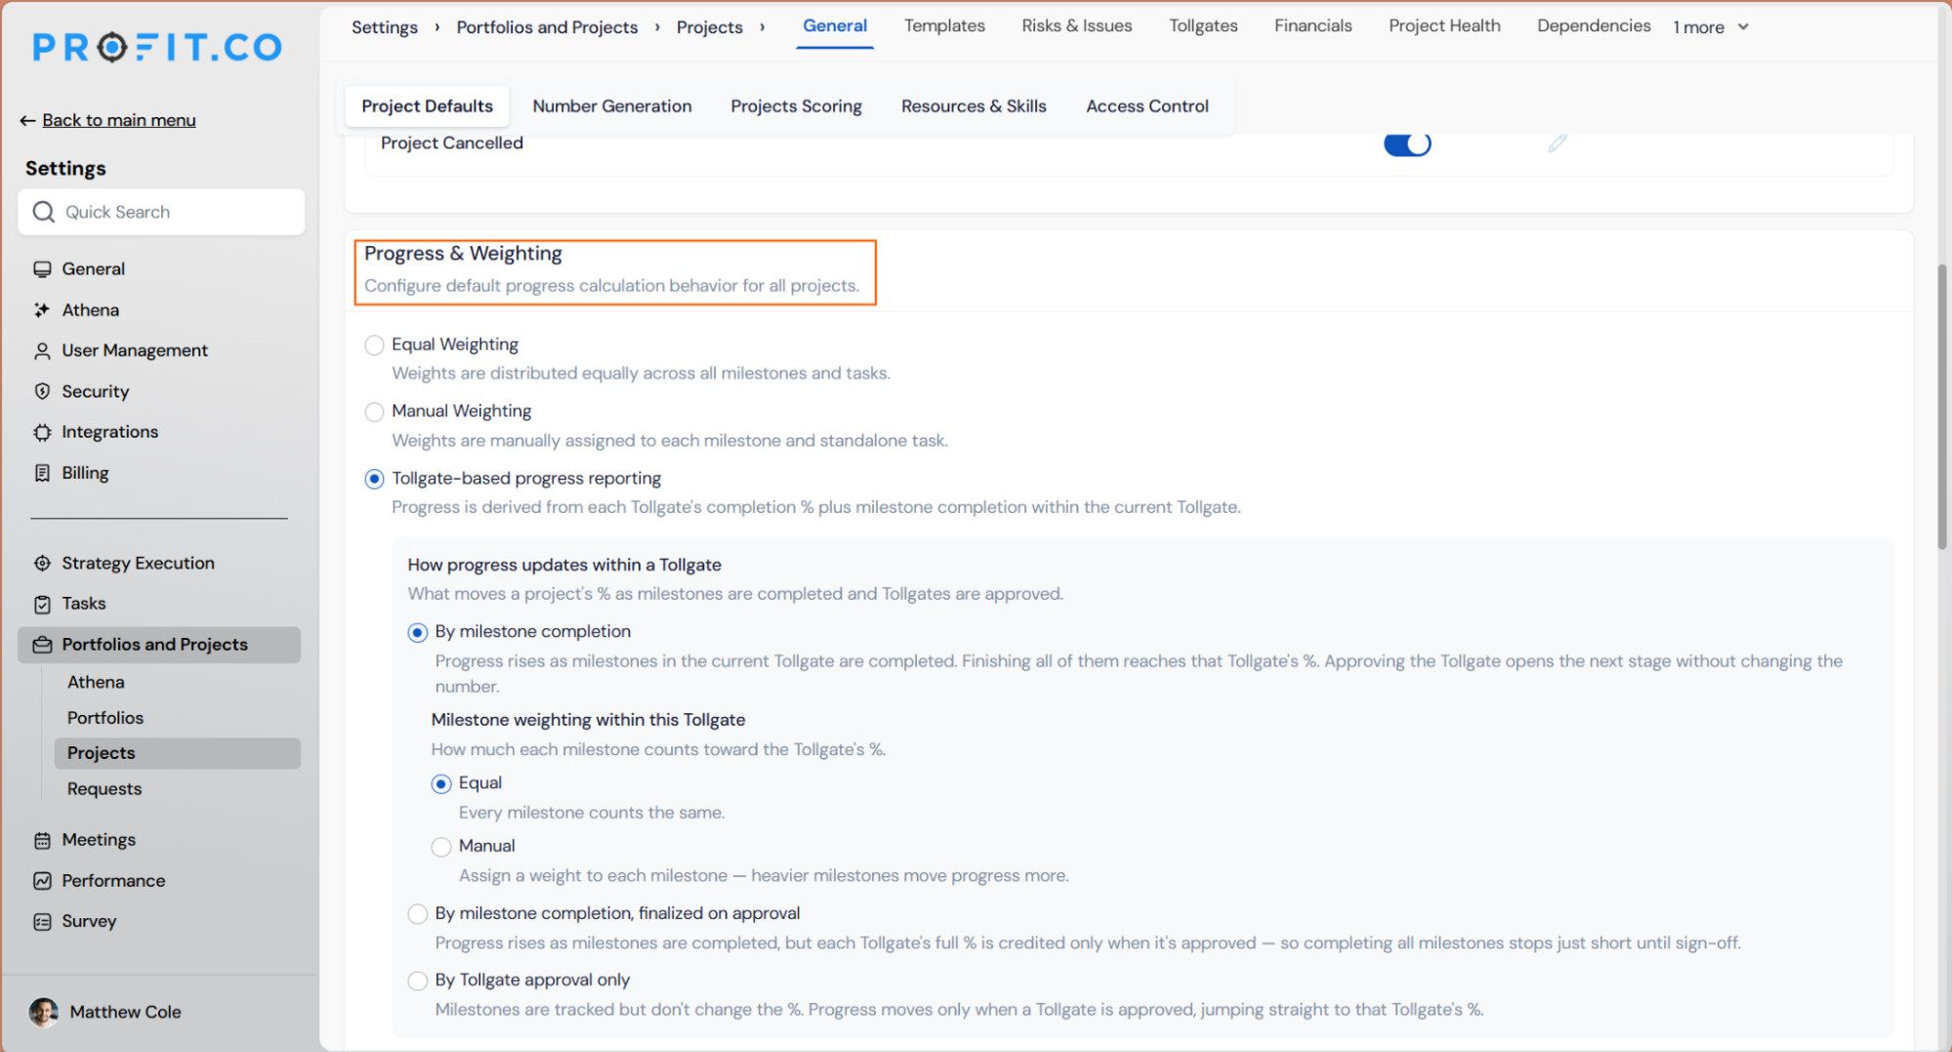Click the User Management person icon
1952x1052 pixels.
(x=42, y=351)
